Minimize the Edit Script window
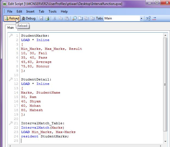Viewport: 170px width, 147px height. [150, 3]
